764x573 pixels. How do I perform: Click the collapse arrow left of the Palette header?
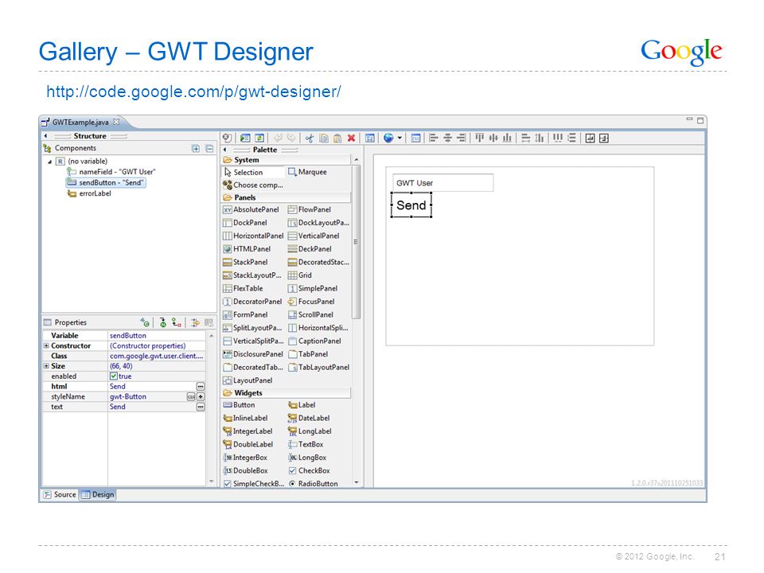[x=224, y=150]
